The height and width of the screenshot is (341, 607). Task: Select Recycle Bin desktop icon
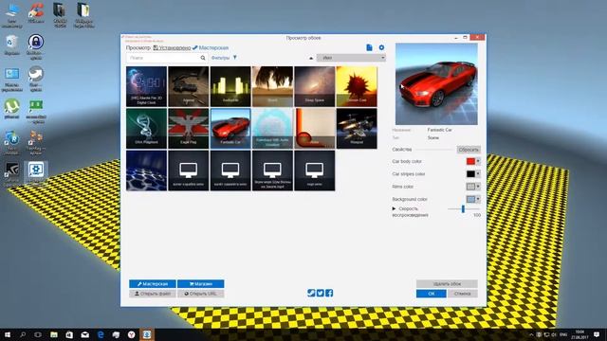[x=12, y=45]
